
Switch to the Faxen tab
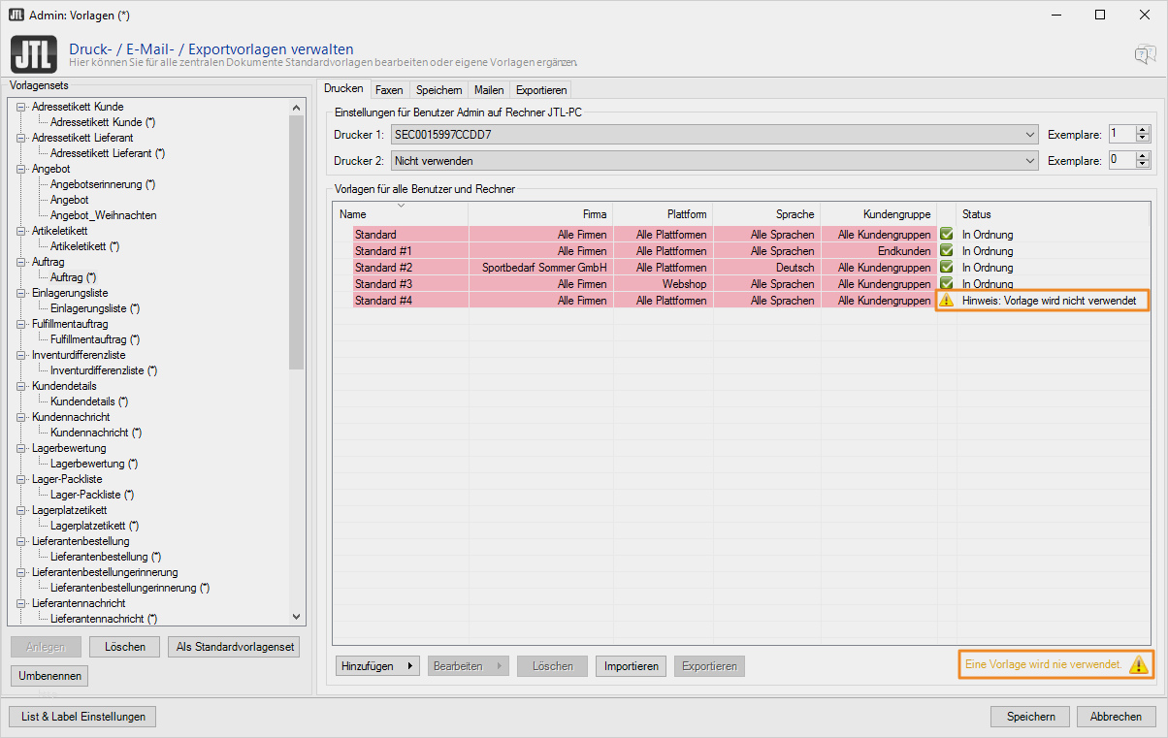point(389,90)
